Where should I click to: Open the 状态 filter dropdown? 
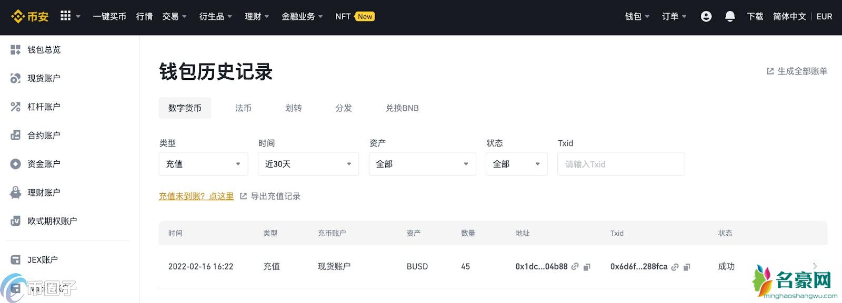[516, 164]
